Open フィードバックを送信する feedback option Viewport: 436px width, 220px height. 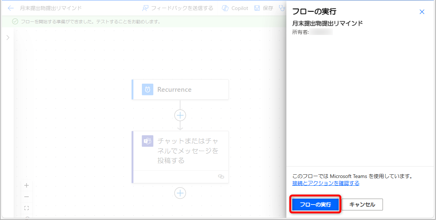point(178,8)
